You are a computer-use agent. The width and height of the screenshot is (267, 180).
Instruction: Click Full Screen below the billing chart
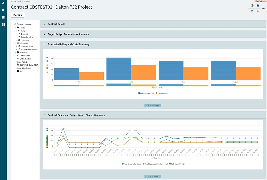(153, 176)
